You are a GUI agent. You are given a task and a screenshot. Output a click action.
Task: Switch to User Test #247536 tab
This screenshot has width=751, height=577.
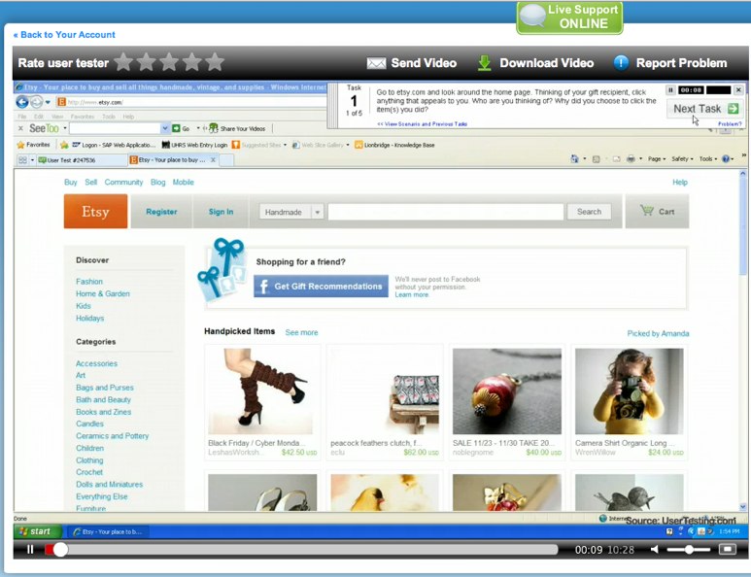click(82, 160)
